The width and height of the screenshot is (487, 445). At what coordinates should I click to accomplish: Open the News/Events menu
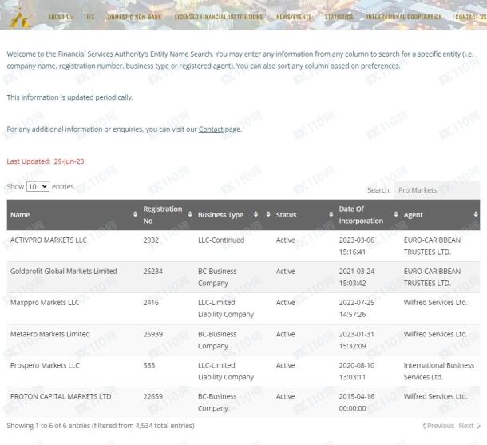pyautogui.click(x=294, y=17)
